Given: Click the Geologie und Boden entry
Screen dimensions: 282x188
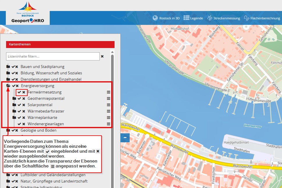Looking at the screenshot, I should [38, 130].
